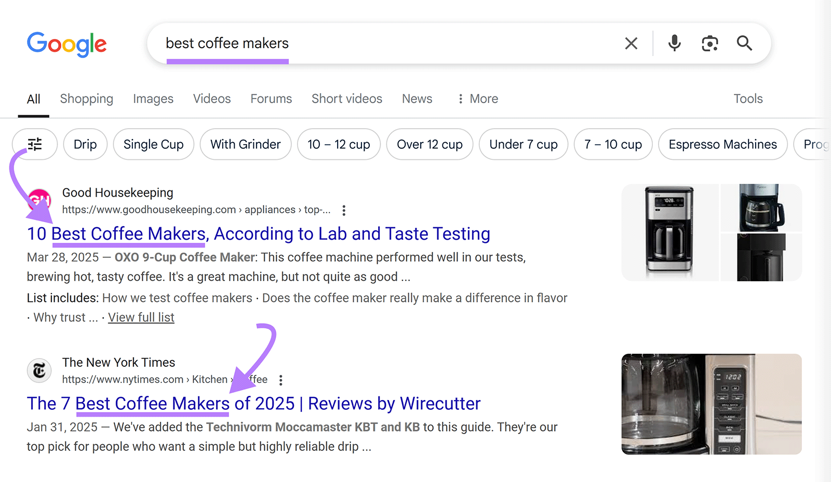The image size is (831, 482).
Task: Select the With Grinder filter option
Action: coord(245,144)
